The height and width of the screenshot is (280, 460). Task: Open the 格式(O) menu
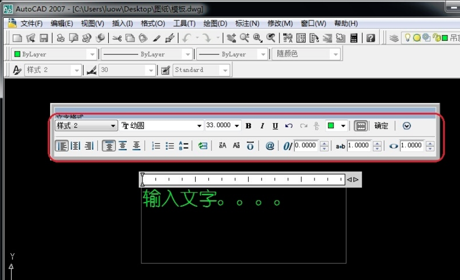click(x=153, y=24)
